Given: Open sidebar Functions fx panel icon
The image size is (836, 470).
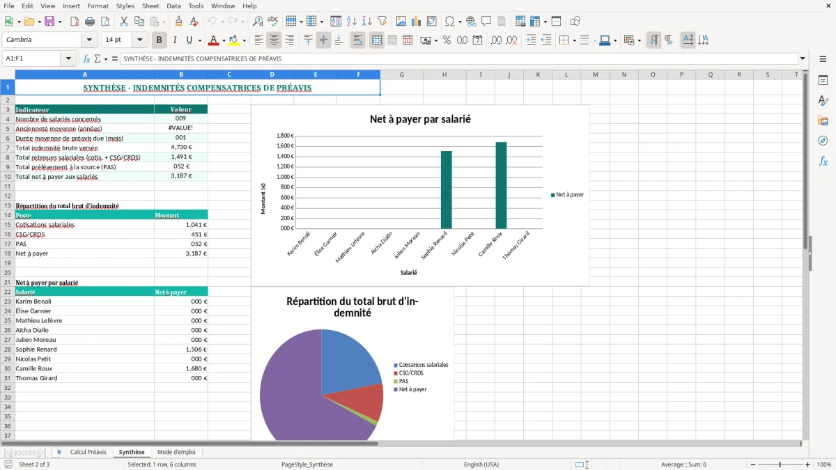Looking at the screenshot, I should point(823,161).
